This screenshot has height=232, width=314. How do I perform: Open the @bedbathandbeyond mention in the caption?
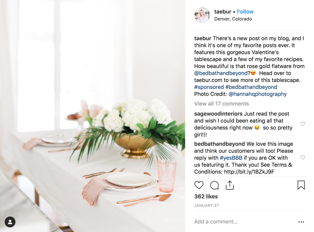coord(221,73)
